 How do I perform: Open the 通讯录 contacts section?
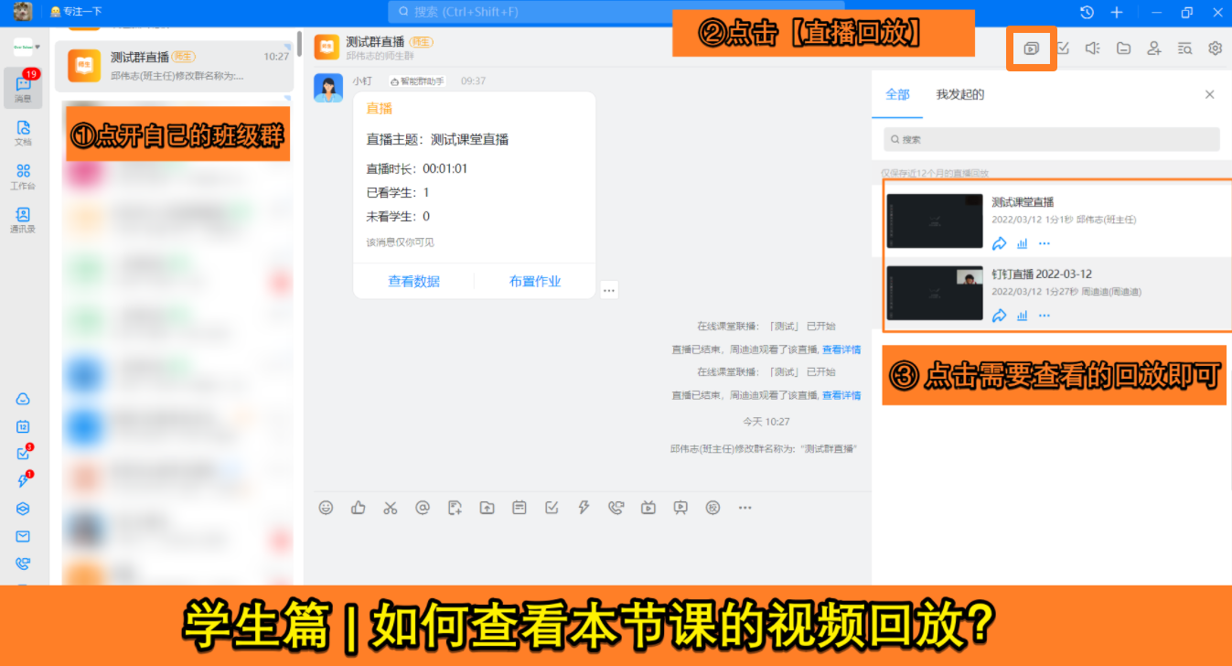coord(23,220)
